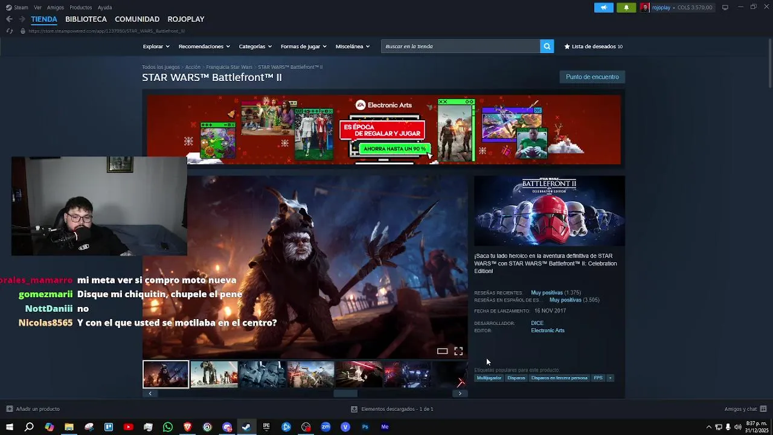Switch to the ROJOPLAY tab
Viewport: 773px width, 435px height.
tap(186, 19)
